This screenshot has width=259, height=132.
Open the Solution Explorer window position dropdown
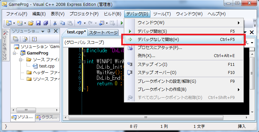pos(43,31)
